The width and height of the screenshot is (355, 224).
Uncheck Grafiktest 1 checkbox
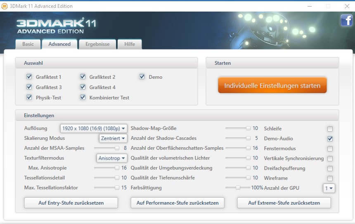pos(29,77)
